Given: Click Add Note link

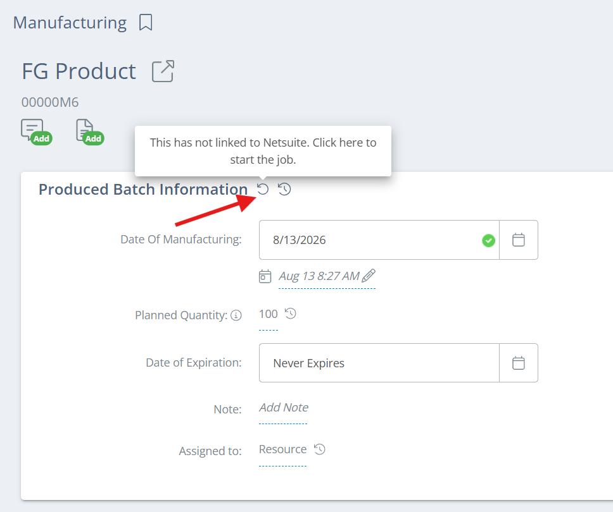Looking at the screenshot, I should [284, 408].
